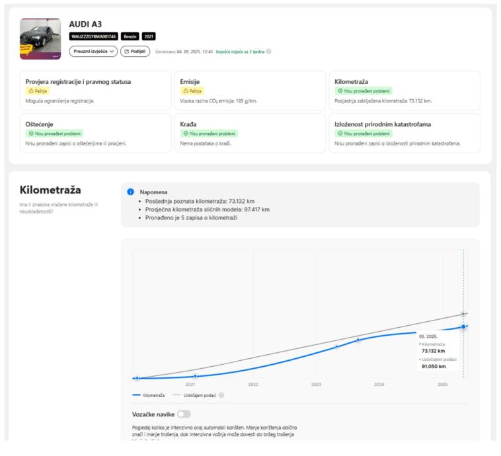
Task: Open the Preuzmi izvješće dropdown
Action: click(x=93, y=52)
